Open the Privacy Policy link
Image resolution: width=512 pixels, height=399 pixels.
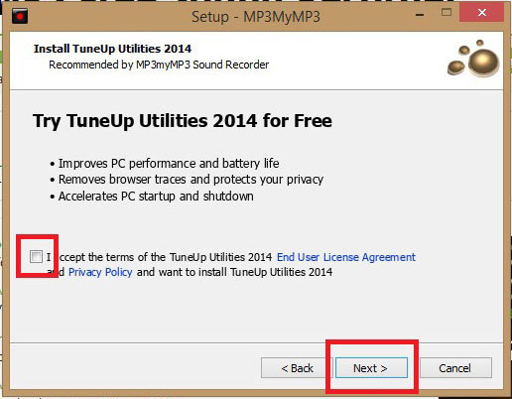click(100, 272)
